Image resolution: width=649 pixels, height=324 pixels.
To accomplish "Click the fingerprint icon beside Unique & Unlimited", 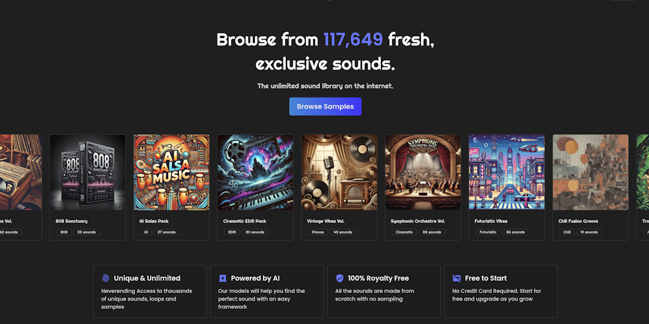I will click(105, 278).
